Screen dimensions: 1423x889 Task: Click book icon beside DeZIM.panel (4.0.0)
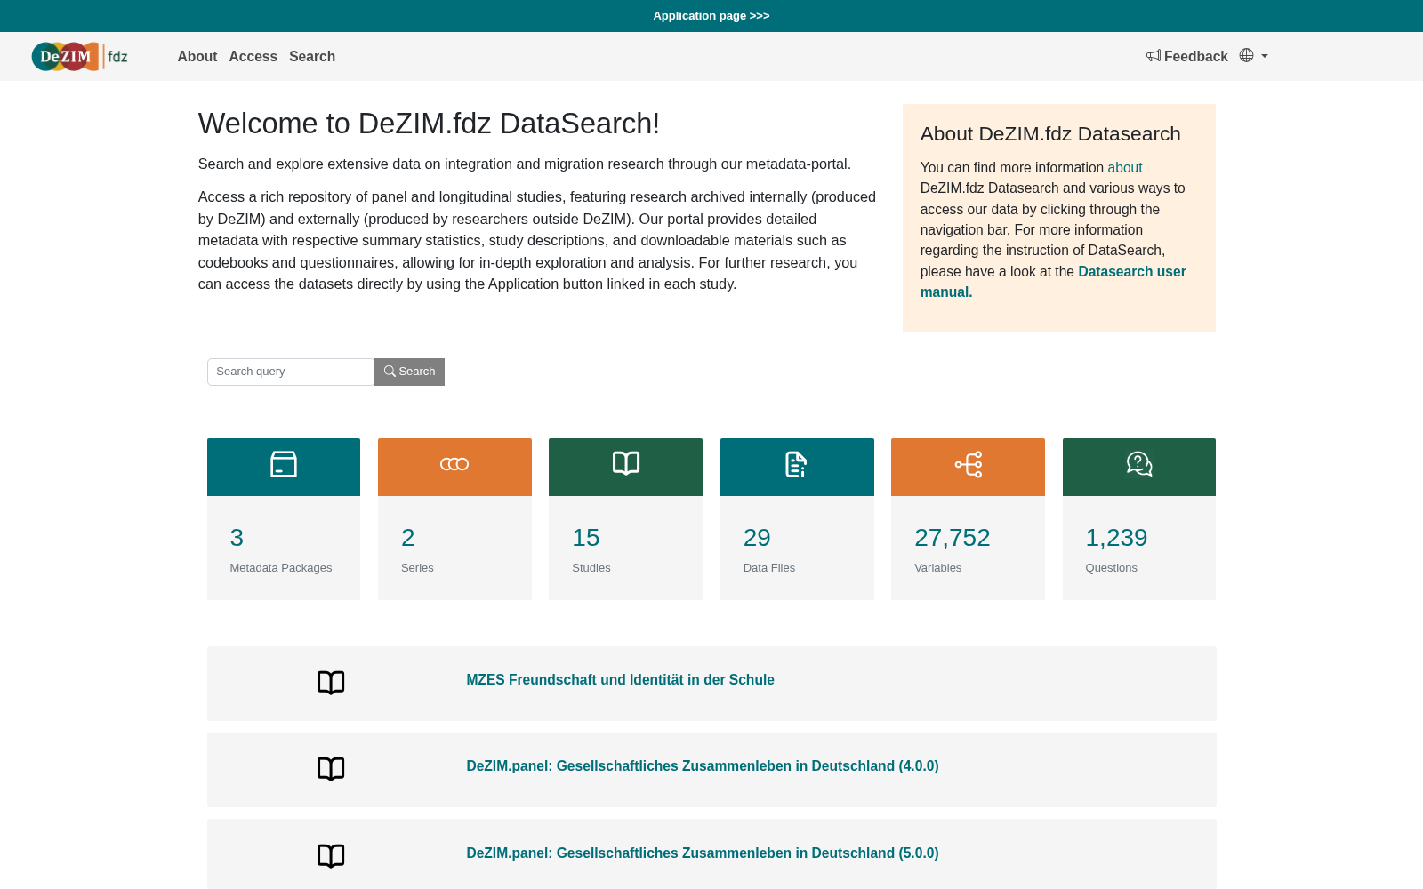coord(331,769)
